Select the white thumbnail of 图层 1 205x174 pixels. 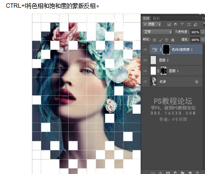coord(153,71)
